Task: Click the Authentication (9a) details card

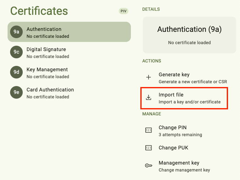Action: 189,35
